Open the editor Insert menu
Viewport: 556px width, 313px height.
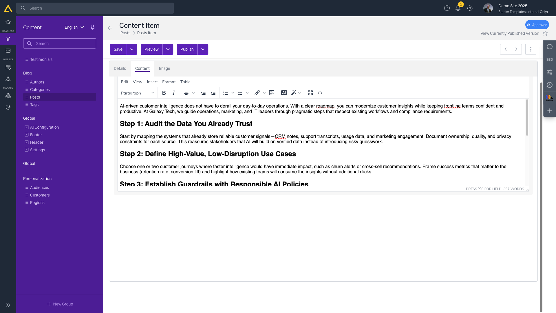152,82
